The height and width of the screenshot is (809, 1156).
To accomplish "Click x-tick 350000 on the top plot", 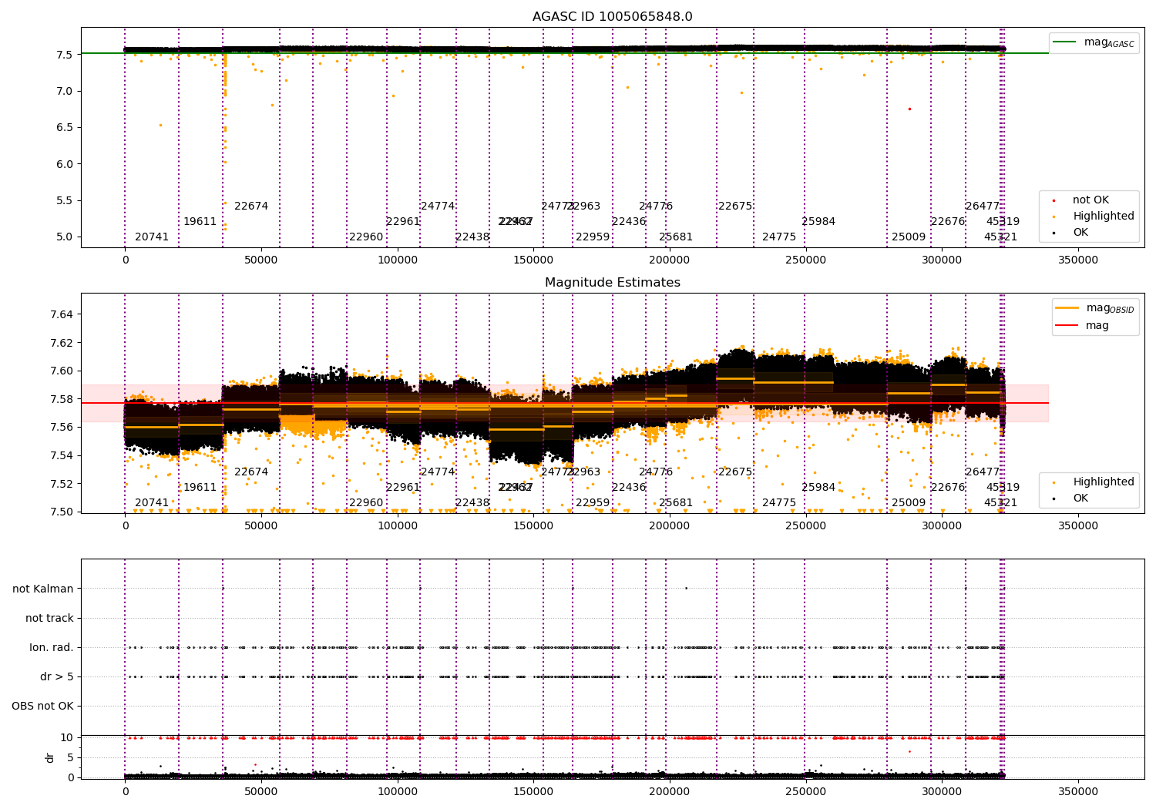I will pyautogui.click(x=1077, y=260).
